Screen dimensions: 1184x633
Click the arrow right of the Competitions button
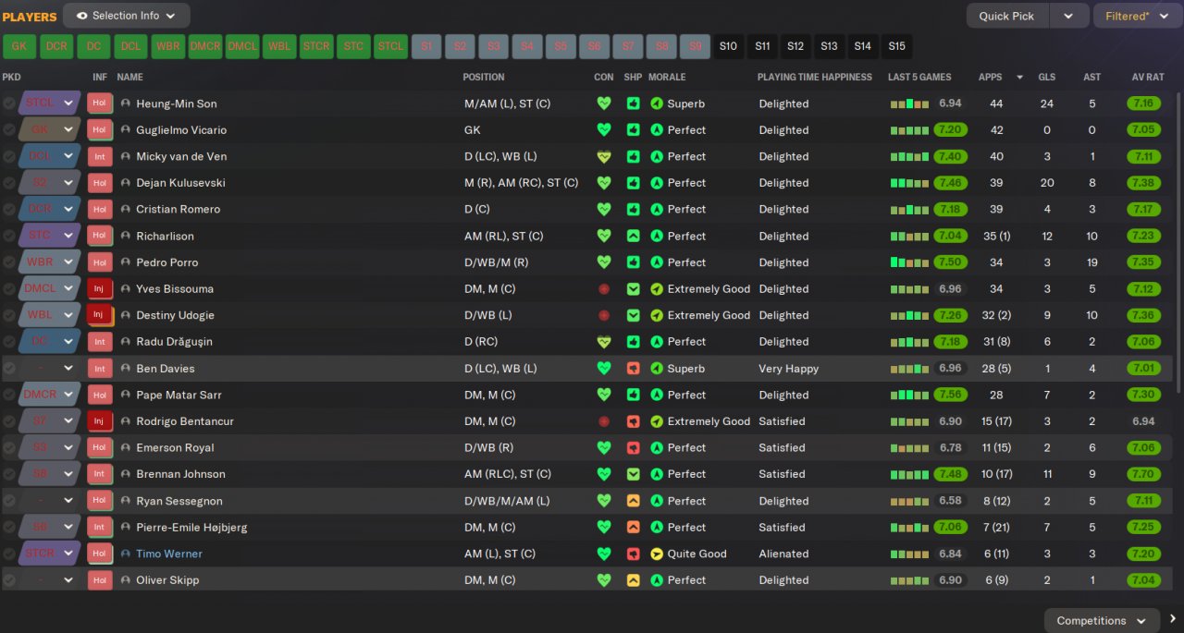coord(1173,620)
